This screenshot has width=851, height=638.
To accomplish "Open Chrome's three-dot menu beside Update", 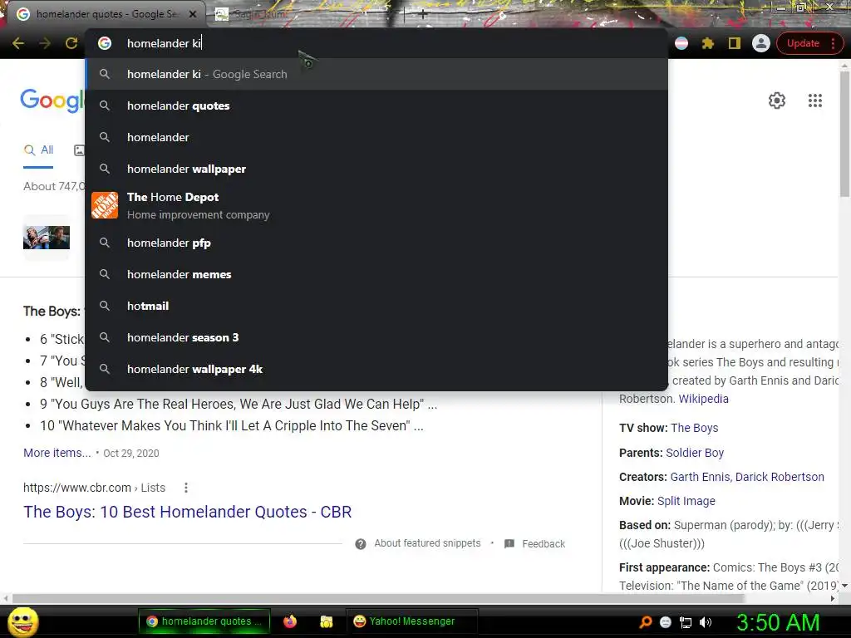I will tap(833, 43).
